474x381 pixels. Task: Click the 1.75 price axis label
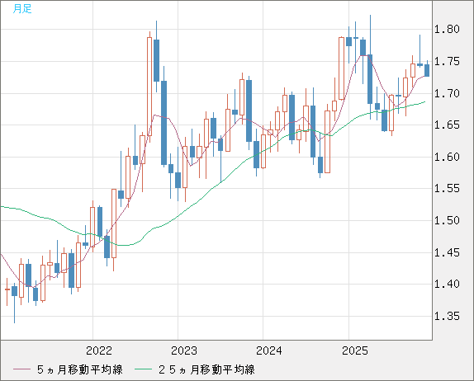(x=447, y=62)
